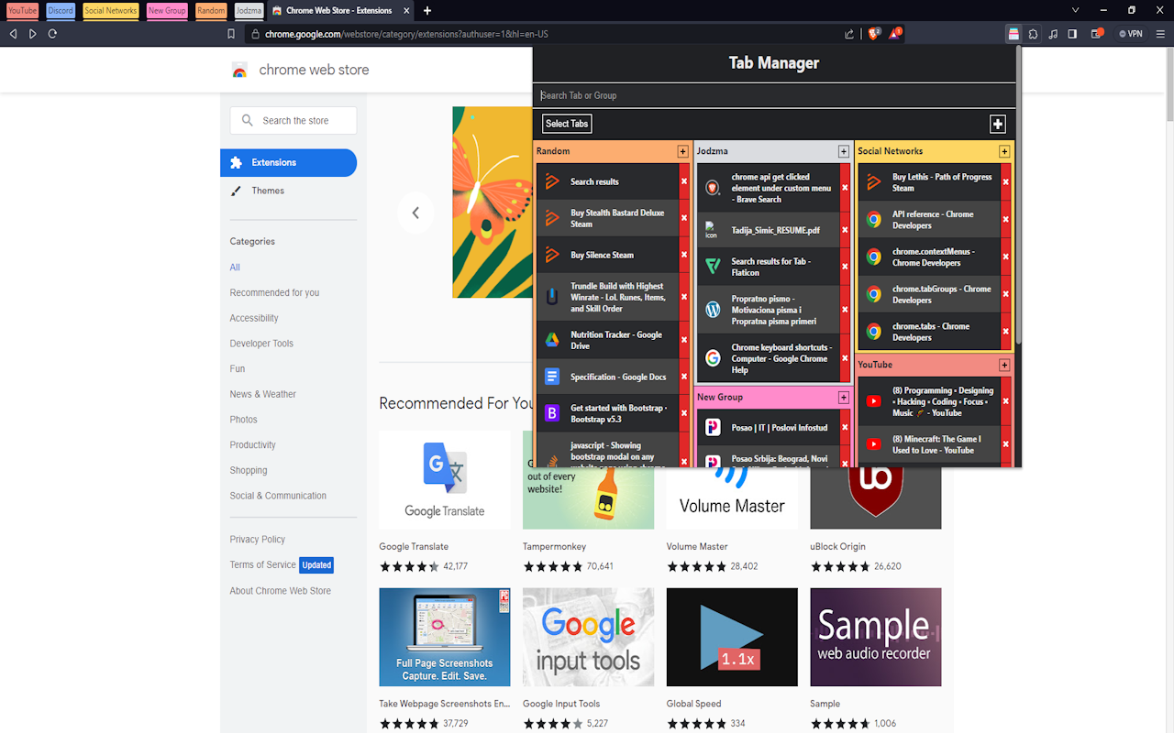Close the Search results tab via red X
The image size is (1174, 733).
[x=684, y=181]
